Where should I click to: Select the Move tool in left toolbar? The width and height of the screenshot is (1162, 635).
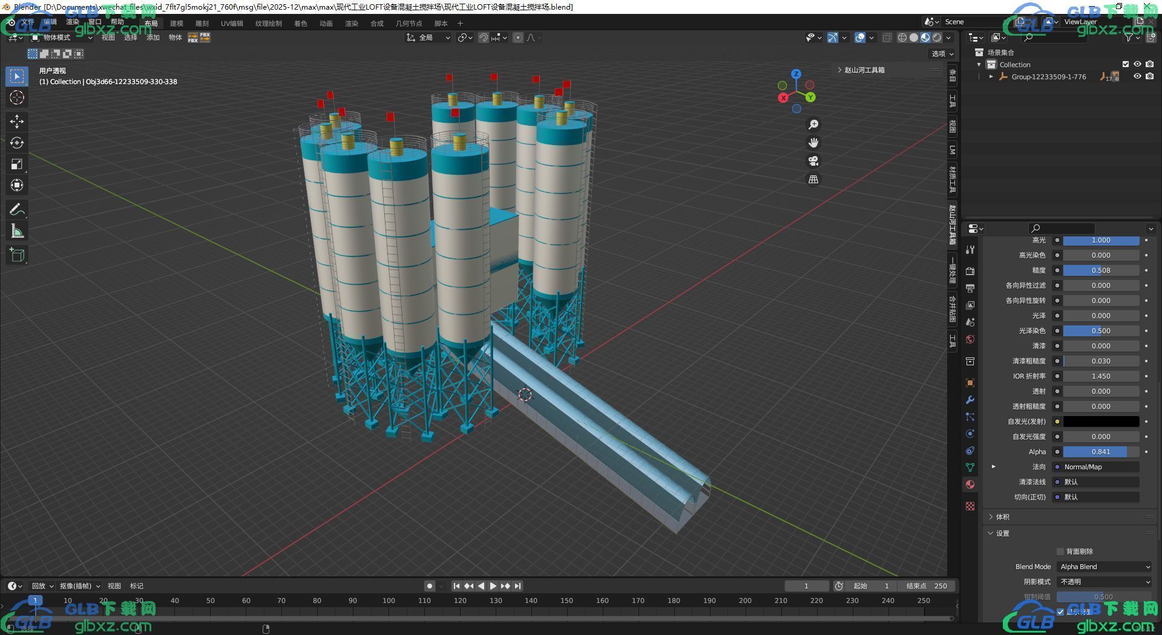click(17, 122)
